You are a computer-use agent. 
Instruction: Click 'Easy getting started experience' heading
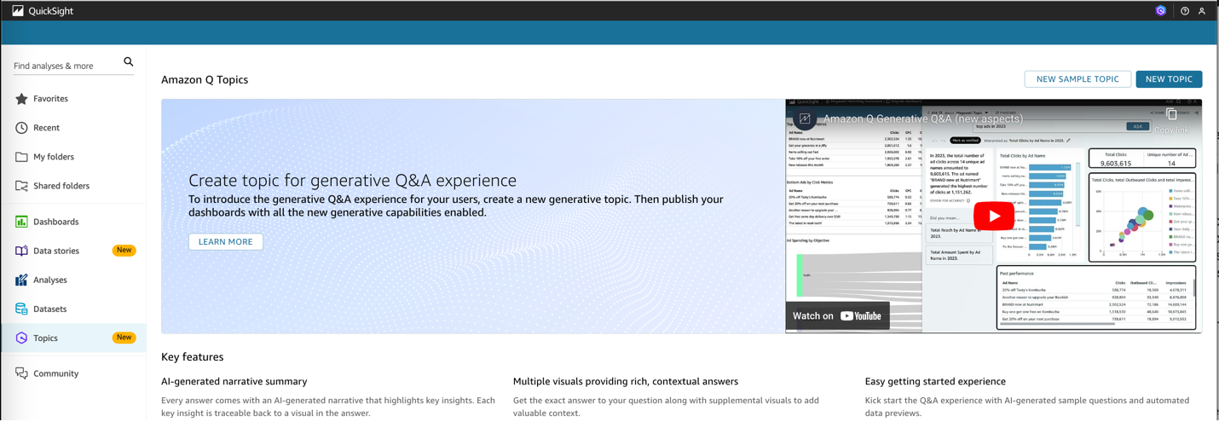coord(935,382)
